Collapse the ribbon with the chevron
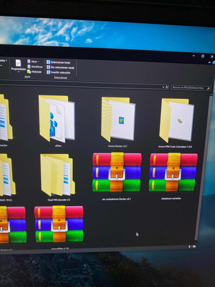This screenshot has height=287, width=215. pos(209,63)
